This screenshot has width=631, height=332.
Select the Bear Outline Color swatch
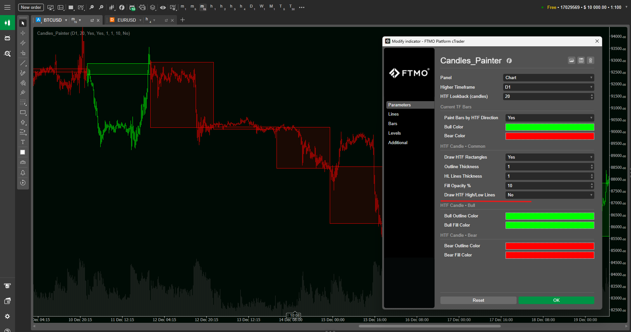click(549, 246)
